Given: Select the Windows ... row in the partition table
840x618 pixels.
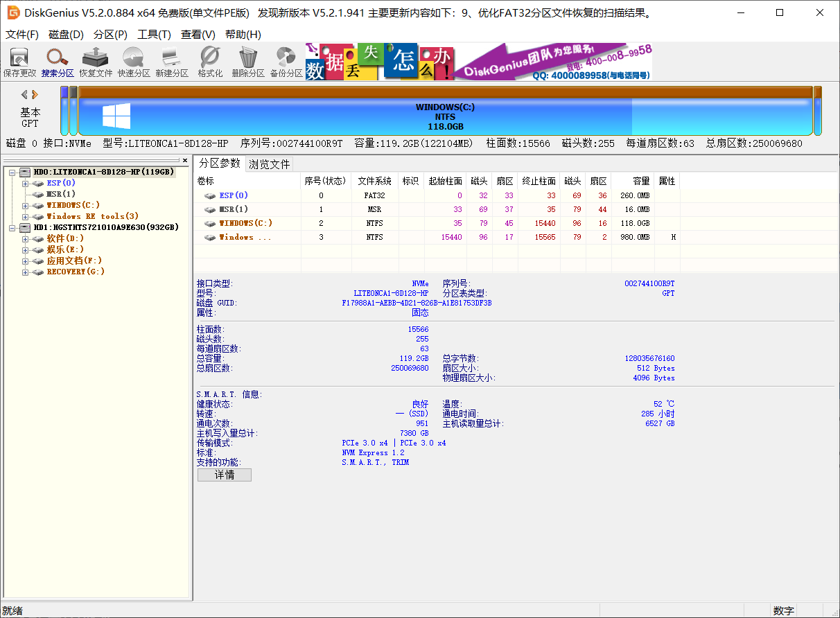Looking at the screenshot, I should click(437, 238).
